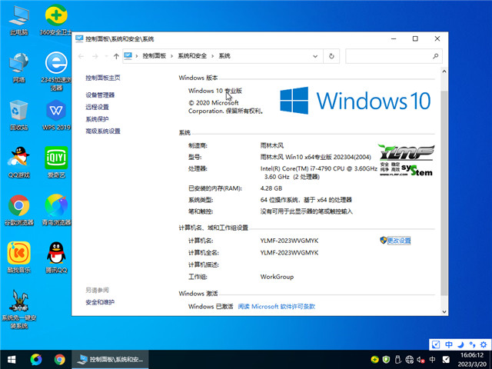The height and width of the screenshot is (369, 492).
Task: Click the computer icon in the address bar
Action: [128, 56]
